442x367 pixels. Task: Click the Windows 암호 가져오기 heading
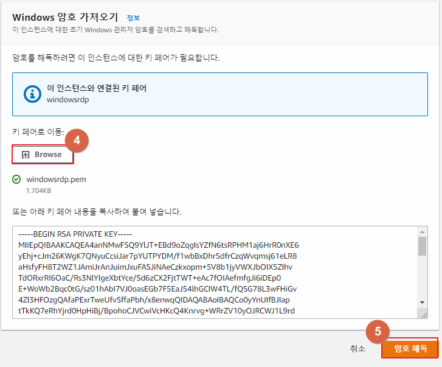[x=65, y=17]
